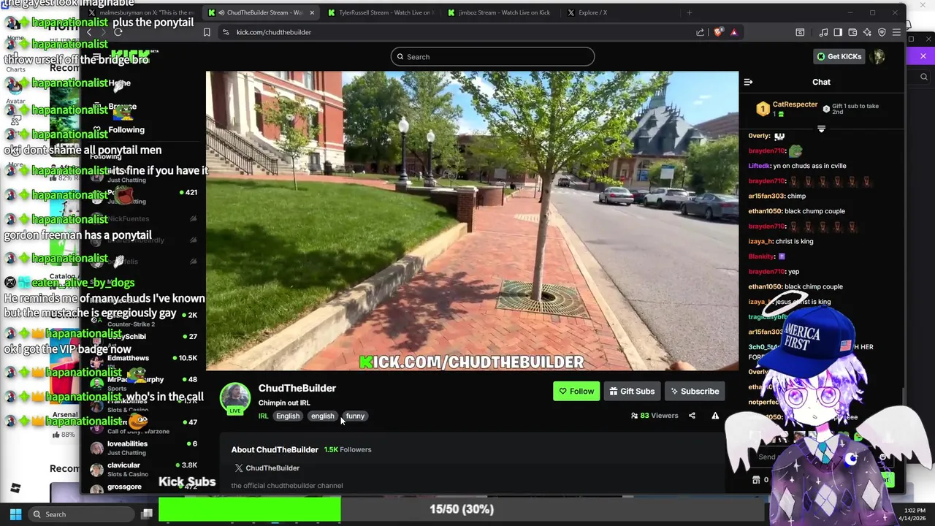Open a new browser tab
Screen dimensions: 935x526
[689, 12]
